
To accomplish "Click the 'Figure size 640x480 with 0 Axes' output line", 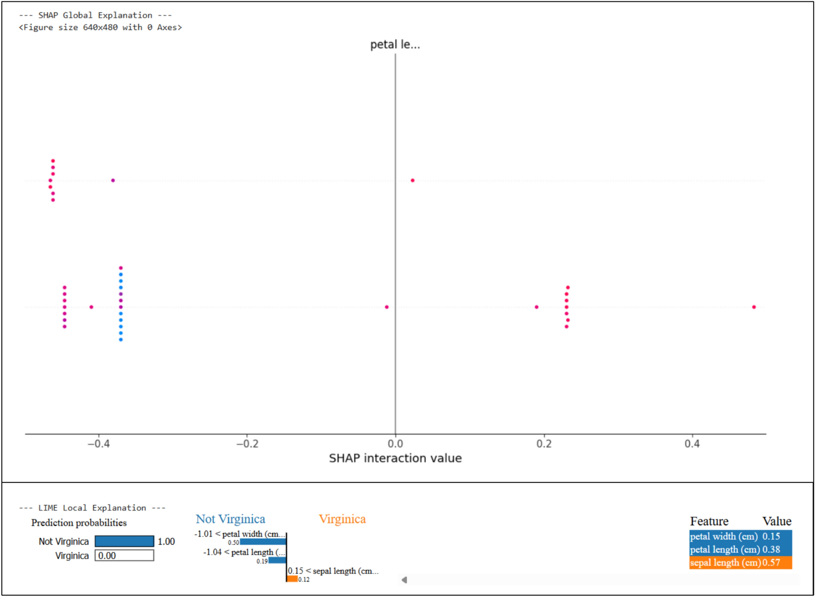I will 100,28.
